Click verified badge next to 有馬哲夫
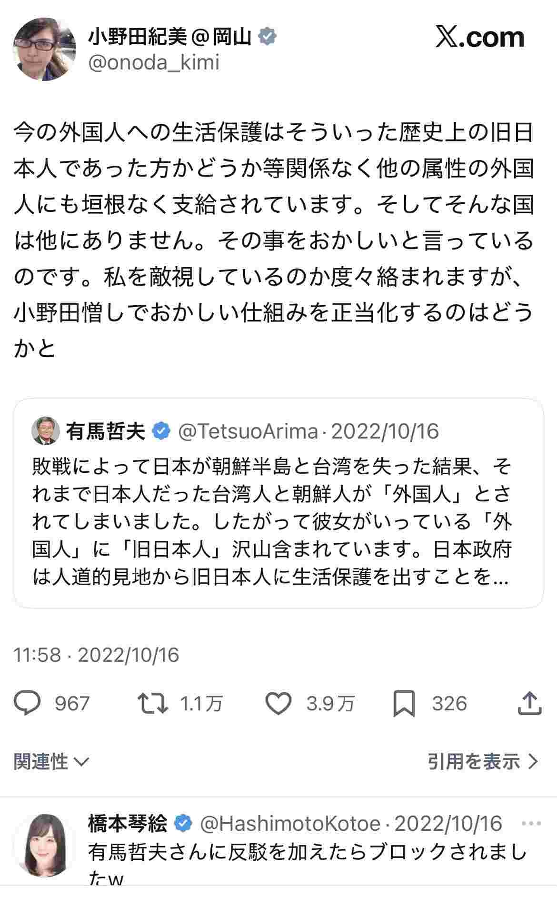Screen dimensions: 557x897 (x=161, y=431)
